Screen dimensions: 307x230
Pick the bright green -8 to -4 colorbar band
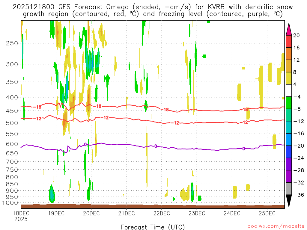click(289, 103)
